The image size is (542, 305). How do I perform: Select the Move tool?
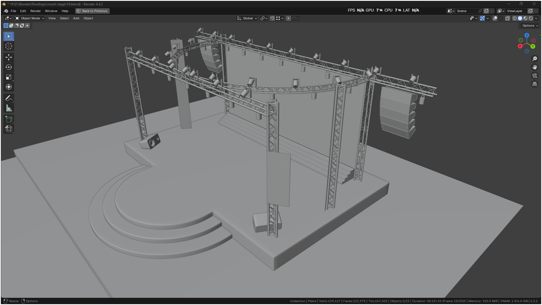9,57
